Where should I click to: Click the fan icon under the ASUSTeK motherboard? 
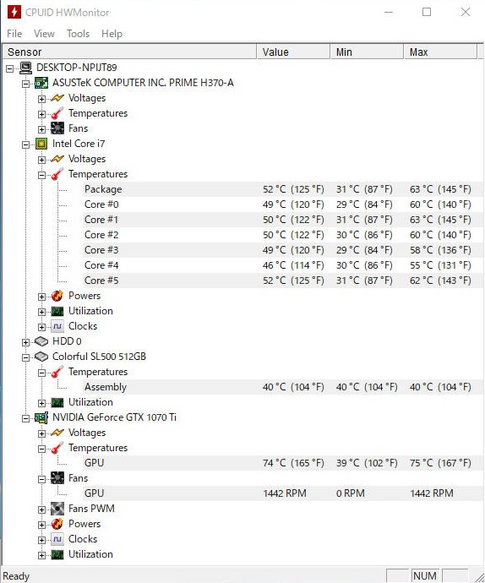pos(57,128)
